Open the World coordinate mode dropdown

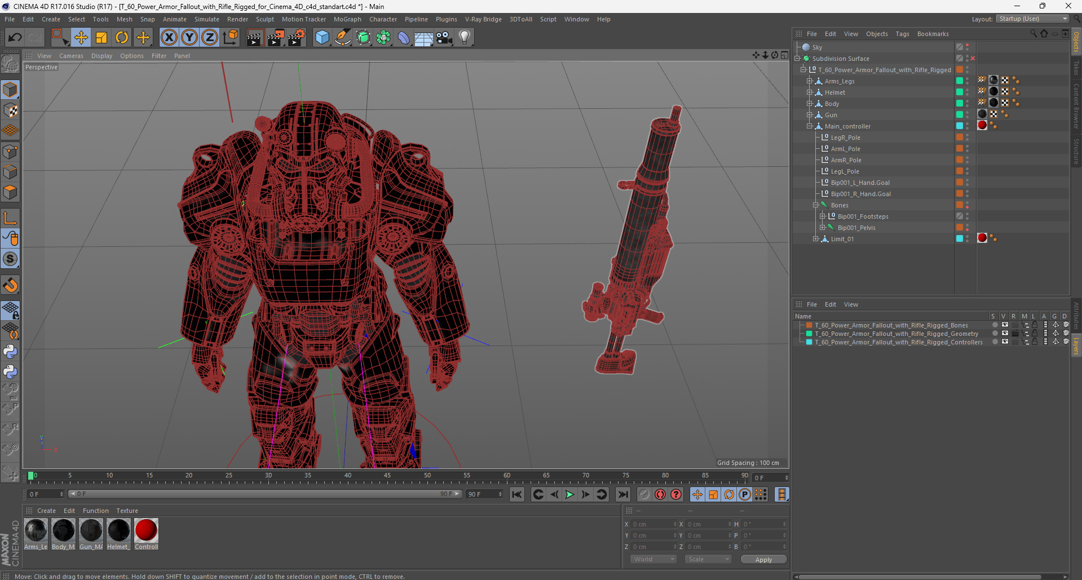coord(653,559)
